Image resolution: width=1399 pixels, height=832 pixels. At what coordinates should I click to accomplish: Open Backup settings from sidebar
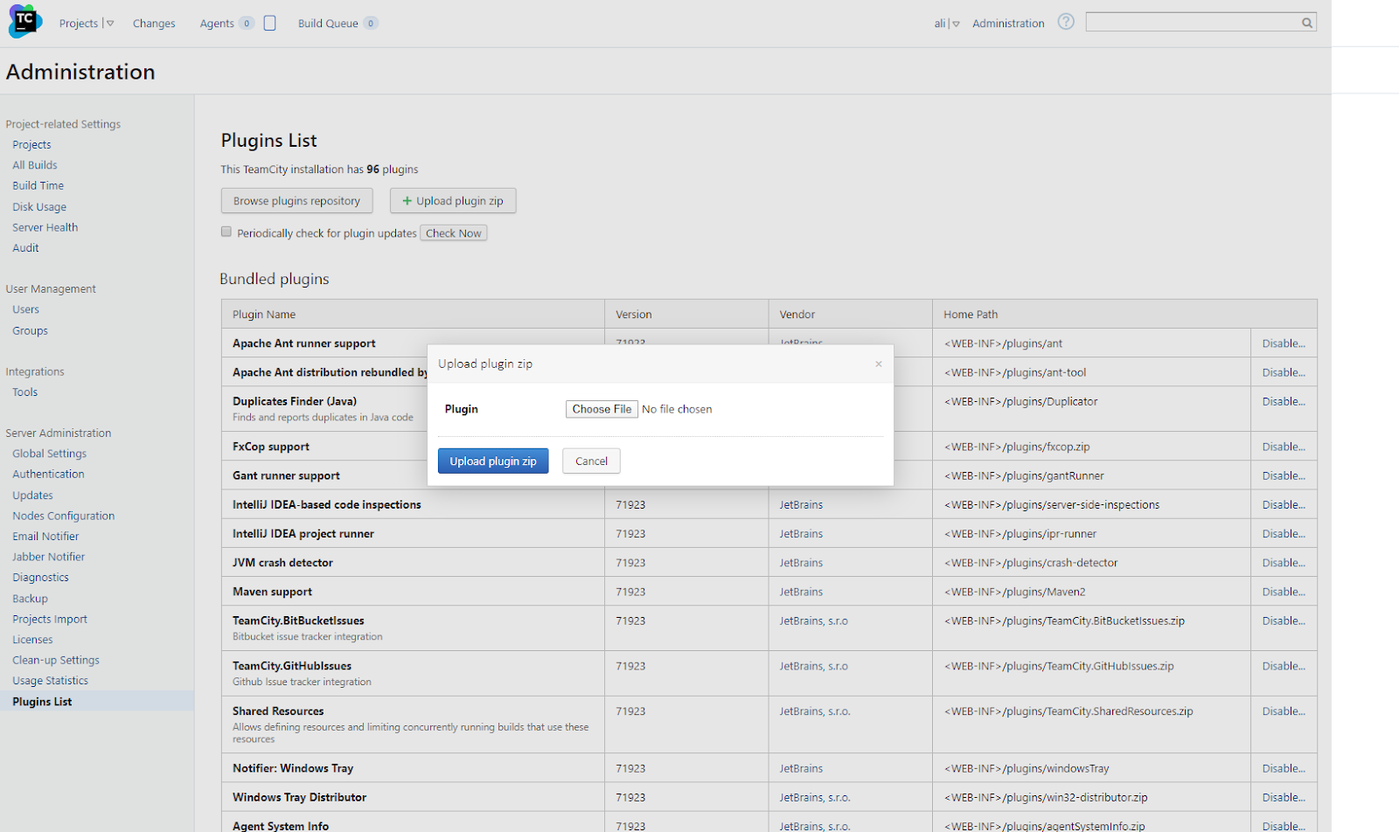(29, 598)
